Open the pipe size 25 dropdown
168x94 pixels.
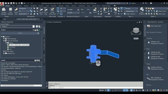pos(24,11)
